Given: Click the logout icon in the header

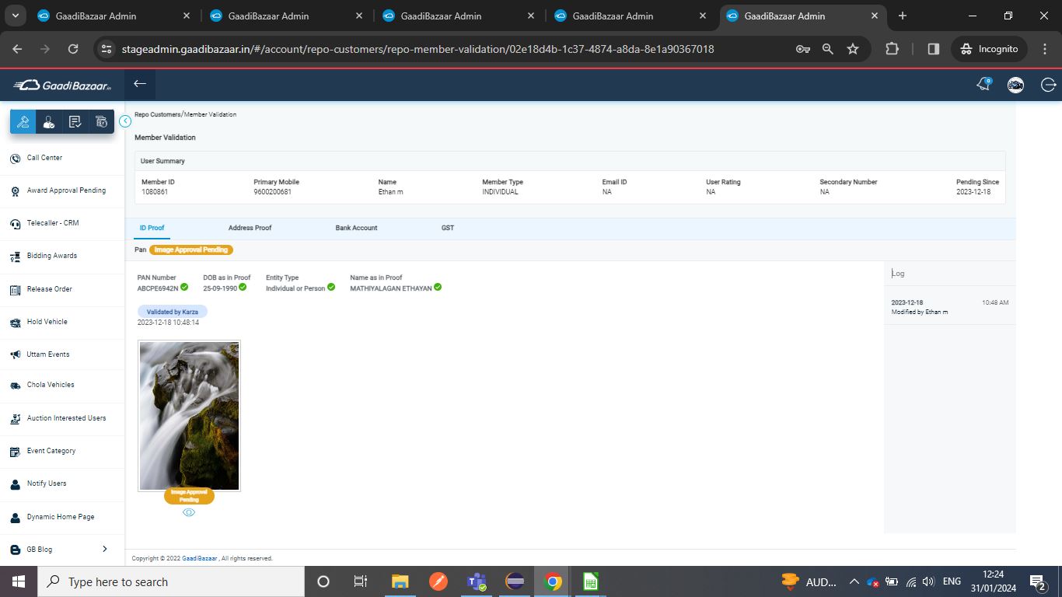Looking at the screenshot, I should coord(1048,85).
